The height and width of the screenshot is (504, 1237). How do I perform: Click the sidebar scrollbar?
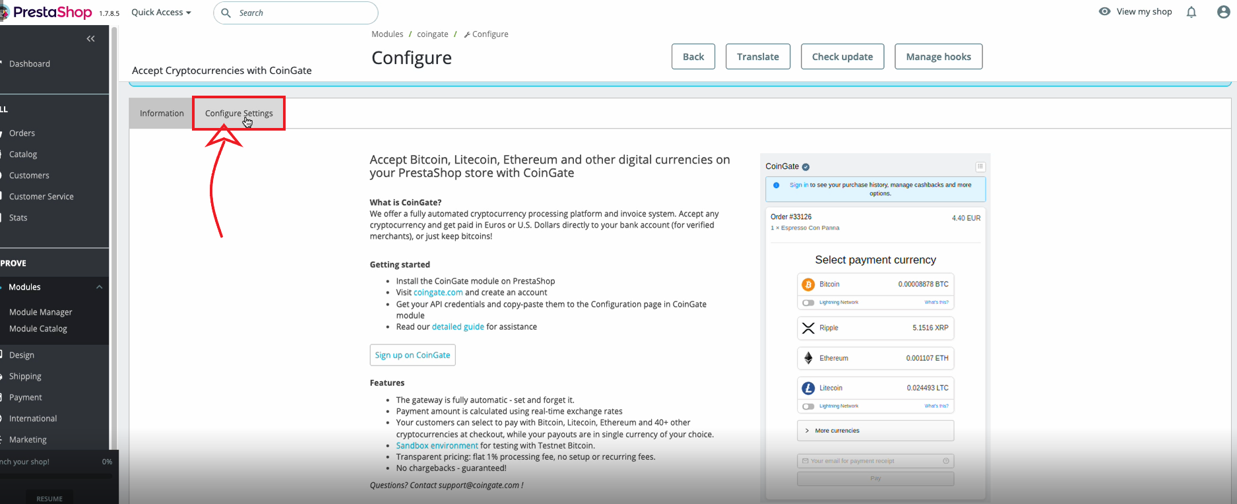[114, 237]
